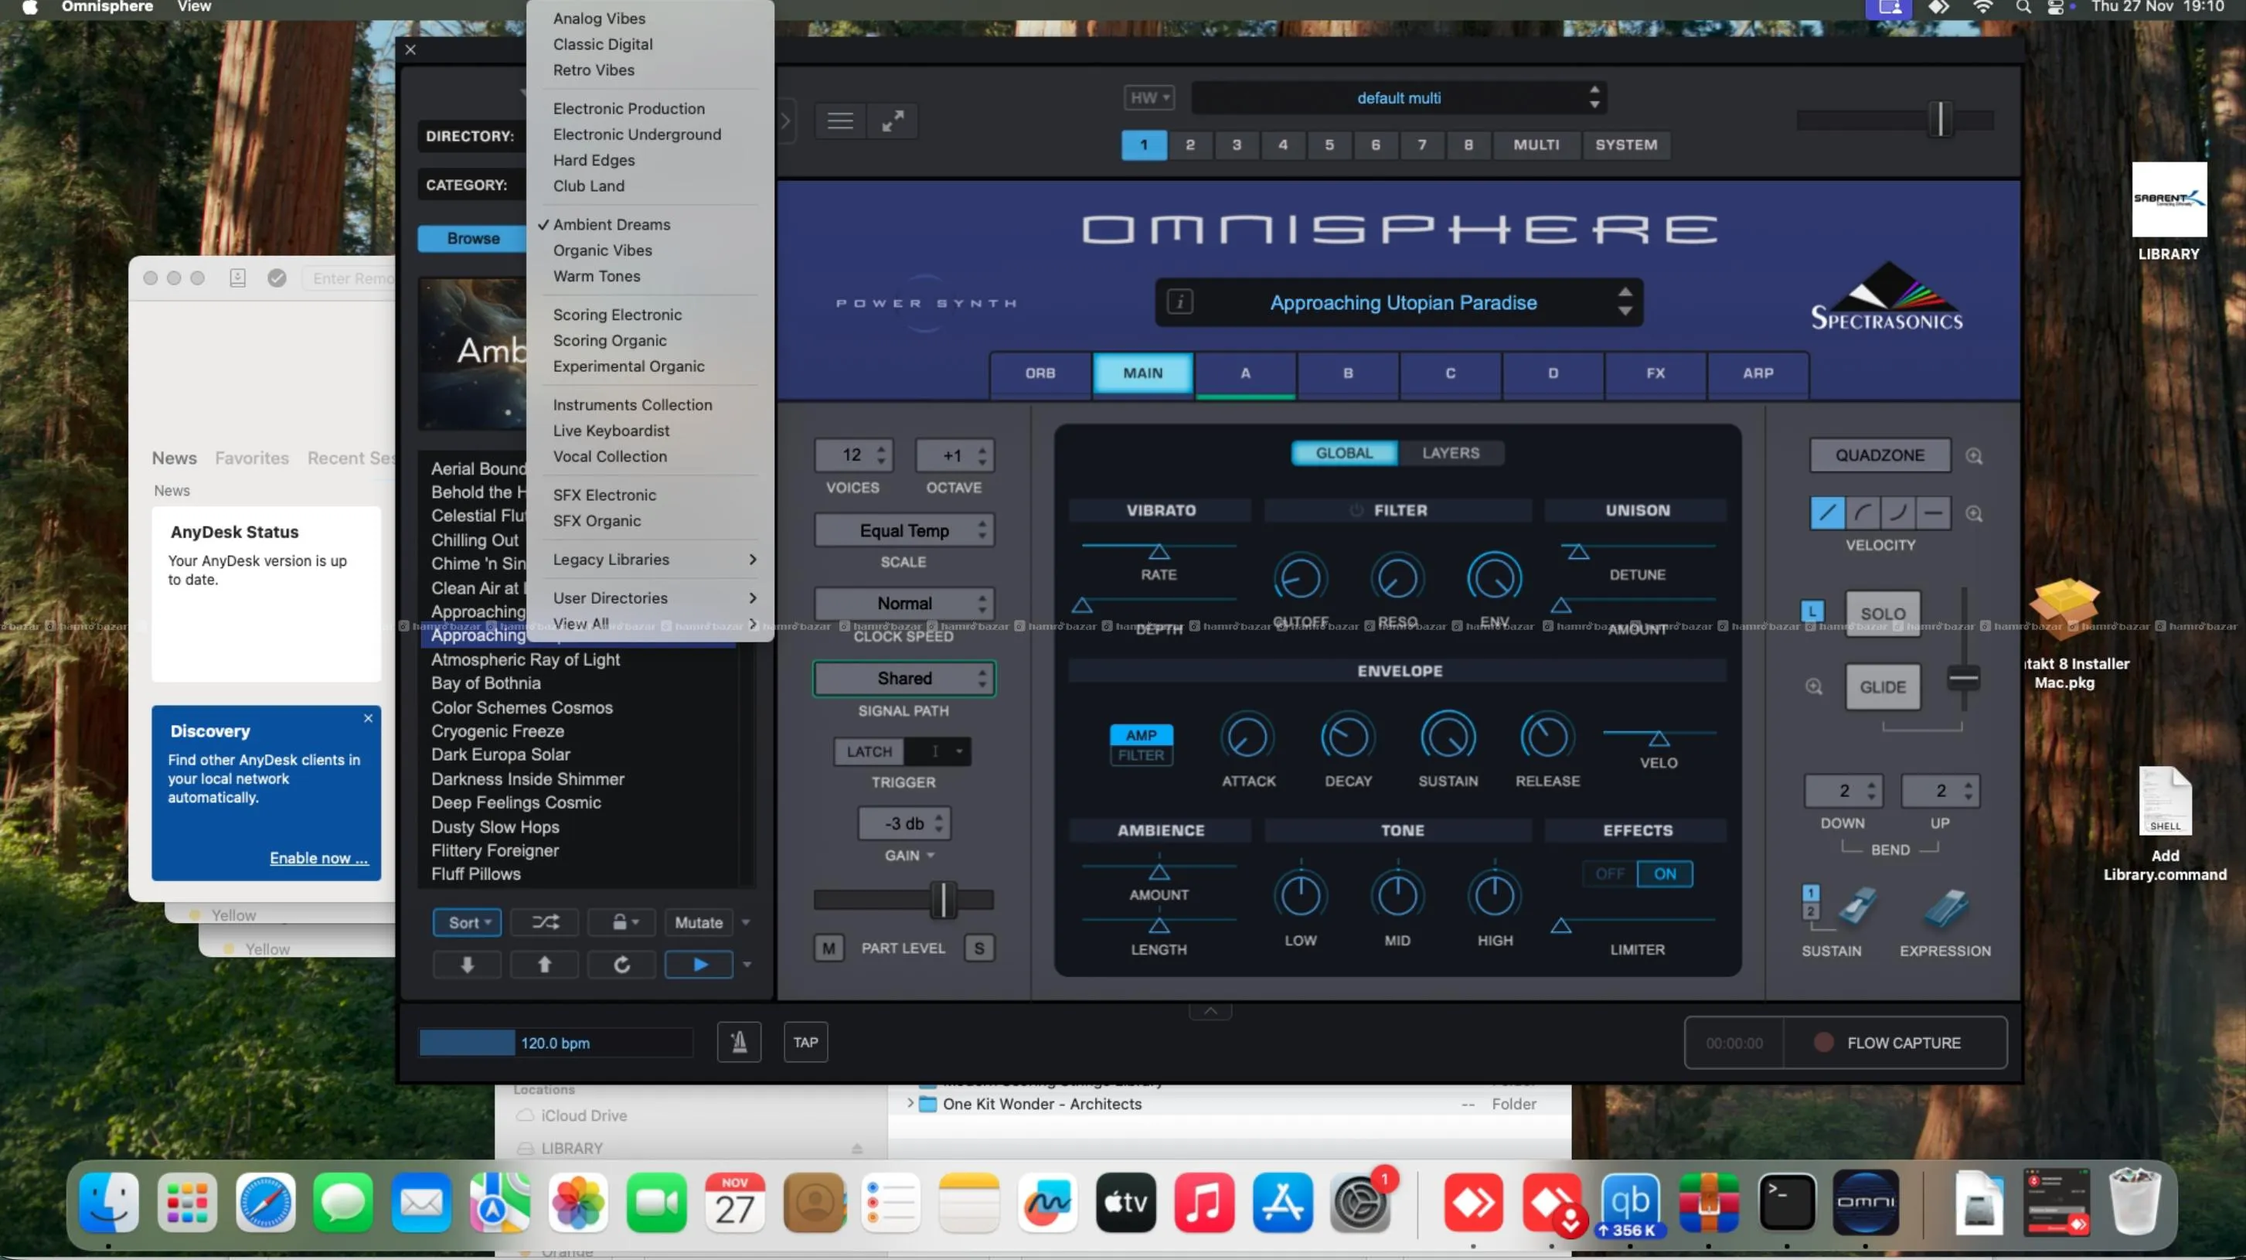This screenshot has width=2246, height=1260.
Task: Click the fullscreen expand arrows icon
Action: point(893,121)
